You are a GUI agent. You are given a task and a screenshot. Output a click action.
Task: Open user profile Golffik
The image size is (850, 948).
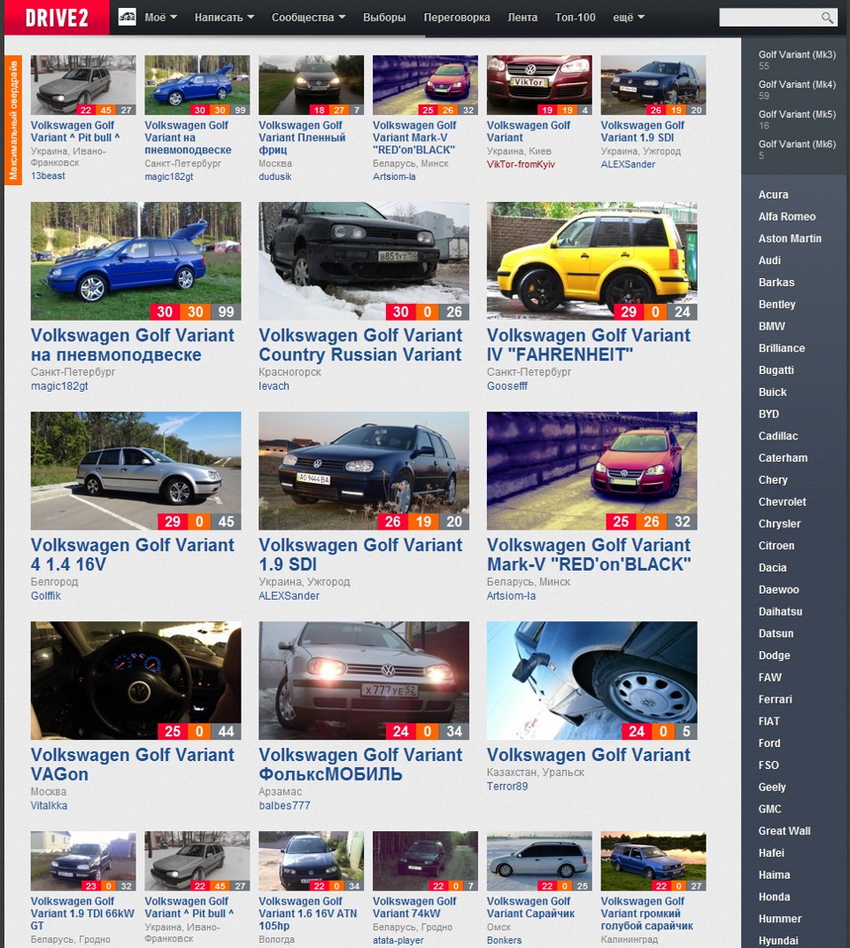point(46,595)
